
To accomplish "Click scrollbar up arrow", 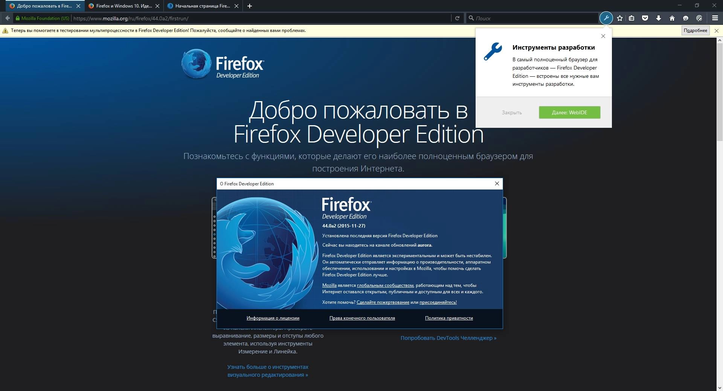I will [x=720, y=40].
